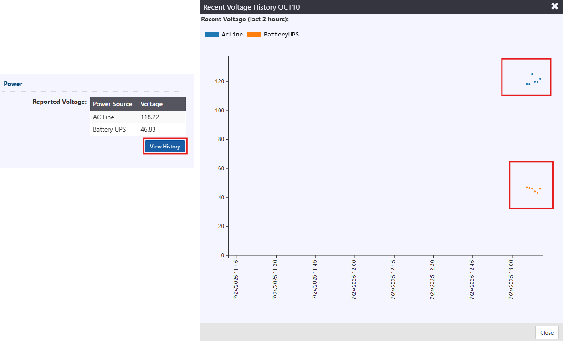Click the blue AcLine legend swatch
564x341 pixels.
(x=212, y=35)
